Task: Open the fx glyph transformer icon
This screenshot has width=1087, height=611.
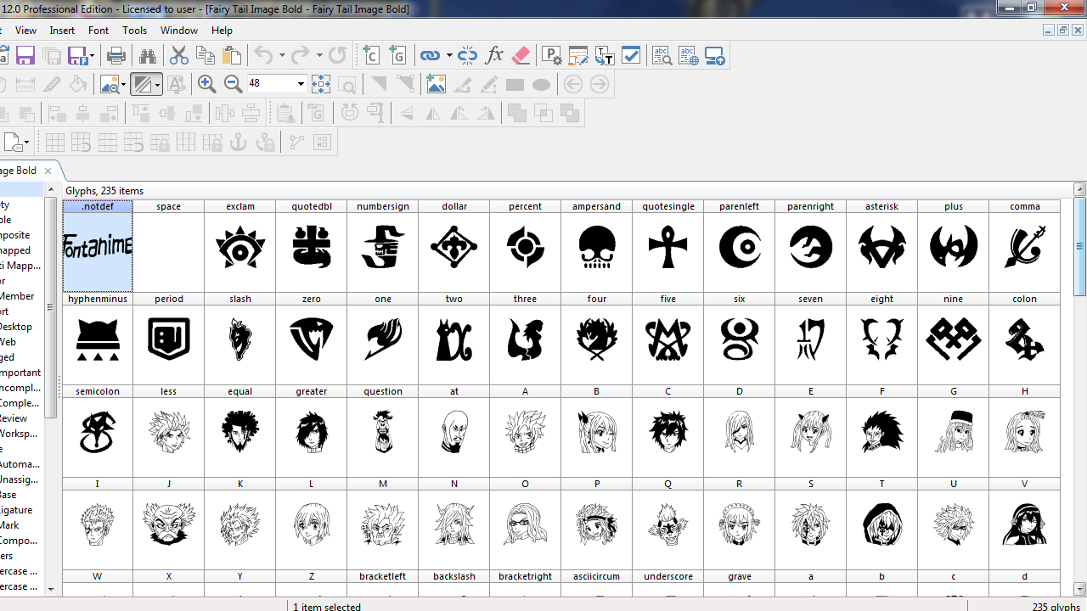Action: (494, 56)
